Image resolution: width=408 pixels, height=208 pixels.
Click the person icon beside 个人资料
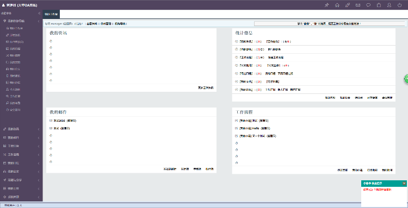[x=7, y=89]
